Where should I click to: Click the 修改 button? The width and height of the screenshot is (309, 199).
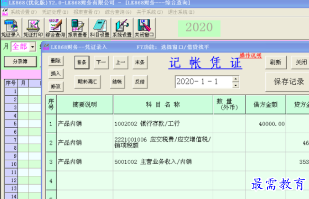[56, 87]
